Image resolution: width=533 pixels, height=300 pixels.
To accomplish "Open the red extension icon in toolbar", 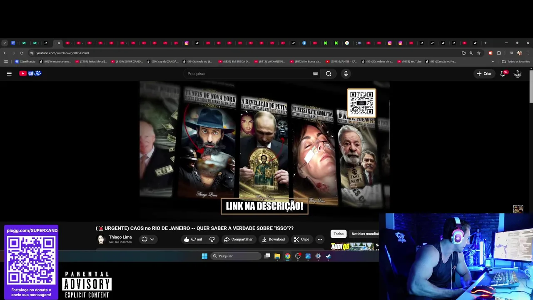I will pyautogui.click(x=490, y=53).
